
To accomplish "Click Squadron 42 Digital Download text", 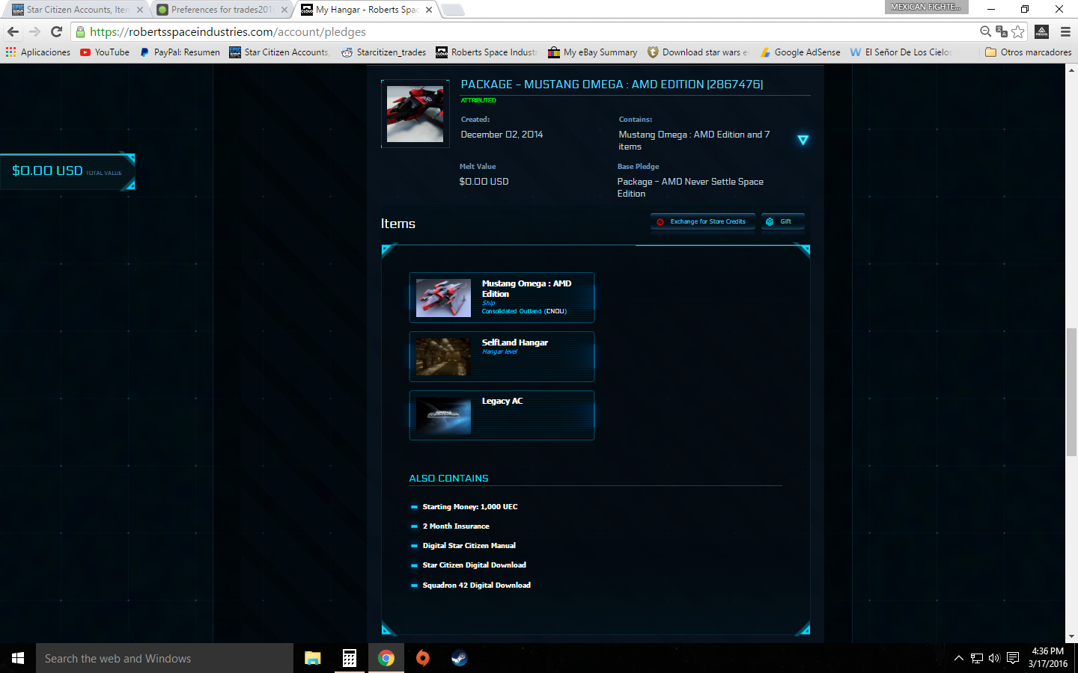I will coord(476,586).
